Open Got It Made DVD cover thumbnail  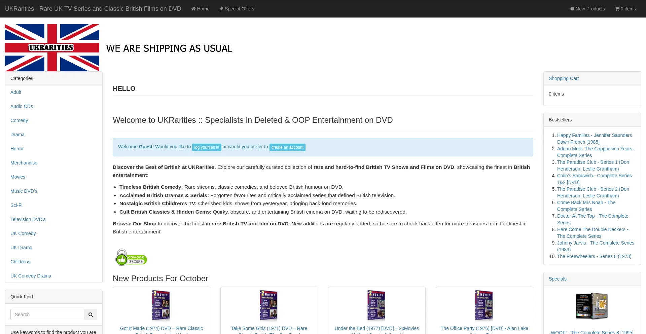coord(161,305)
